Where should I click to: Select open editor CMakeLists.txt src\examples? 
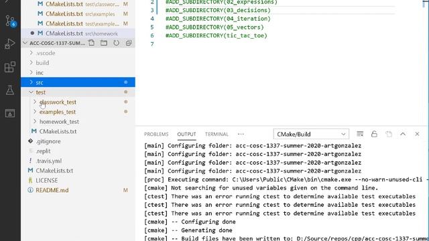tap(78, 13)
